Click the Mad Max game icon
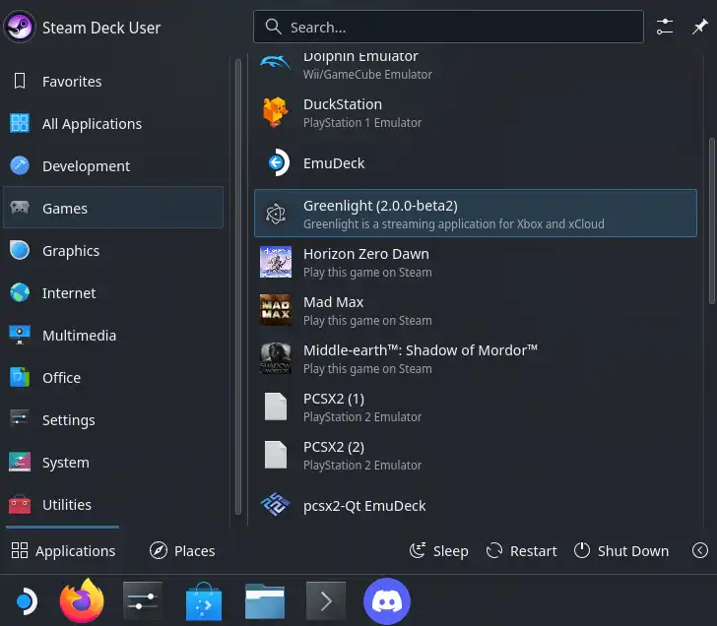The width and height of the screenshot is (717, 626). click(x=276, y=311)
